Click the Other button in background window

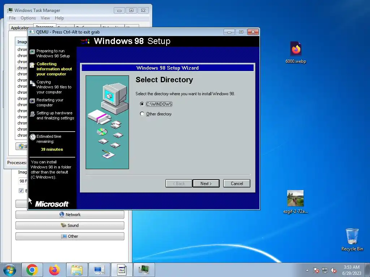click(x=70, y=236)
